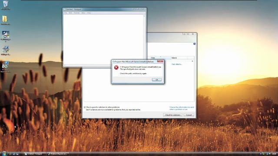278x156 pixels.
Task: Click Notepad title bar icon
Action: click(65, 10)
